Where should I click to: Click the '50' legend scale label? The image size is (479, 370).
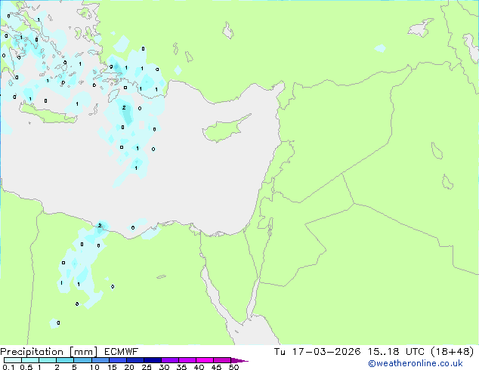233,367
